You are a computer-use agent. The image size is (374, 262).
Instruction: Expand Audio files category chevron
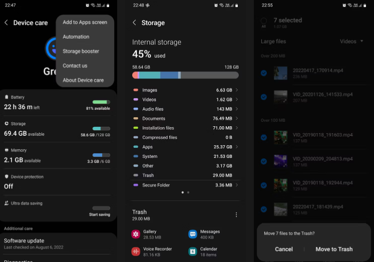tap(237, 109)
